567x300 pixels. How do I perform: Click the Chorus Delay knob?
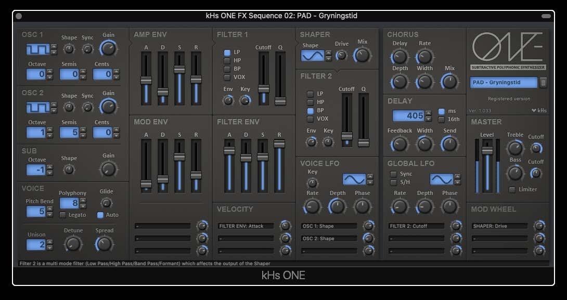[400, 57]
